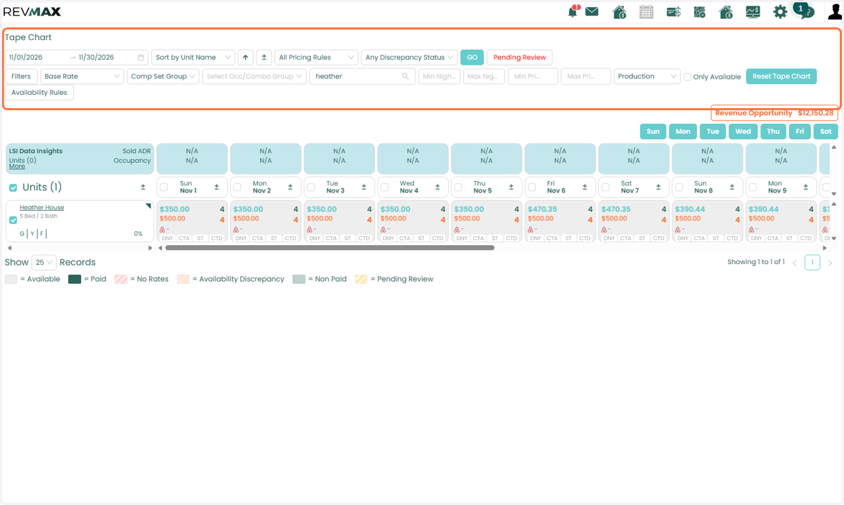Screen dimensions: 844x505
Task: Check the Mon Nov 2 column checkbox
Action: [238, 188]
